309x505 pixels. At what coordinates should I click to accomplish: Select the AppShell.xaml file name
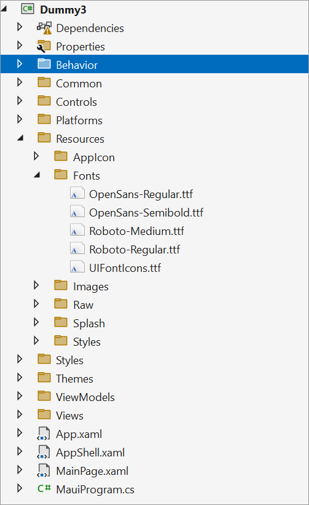coord(90,453)
